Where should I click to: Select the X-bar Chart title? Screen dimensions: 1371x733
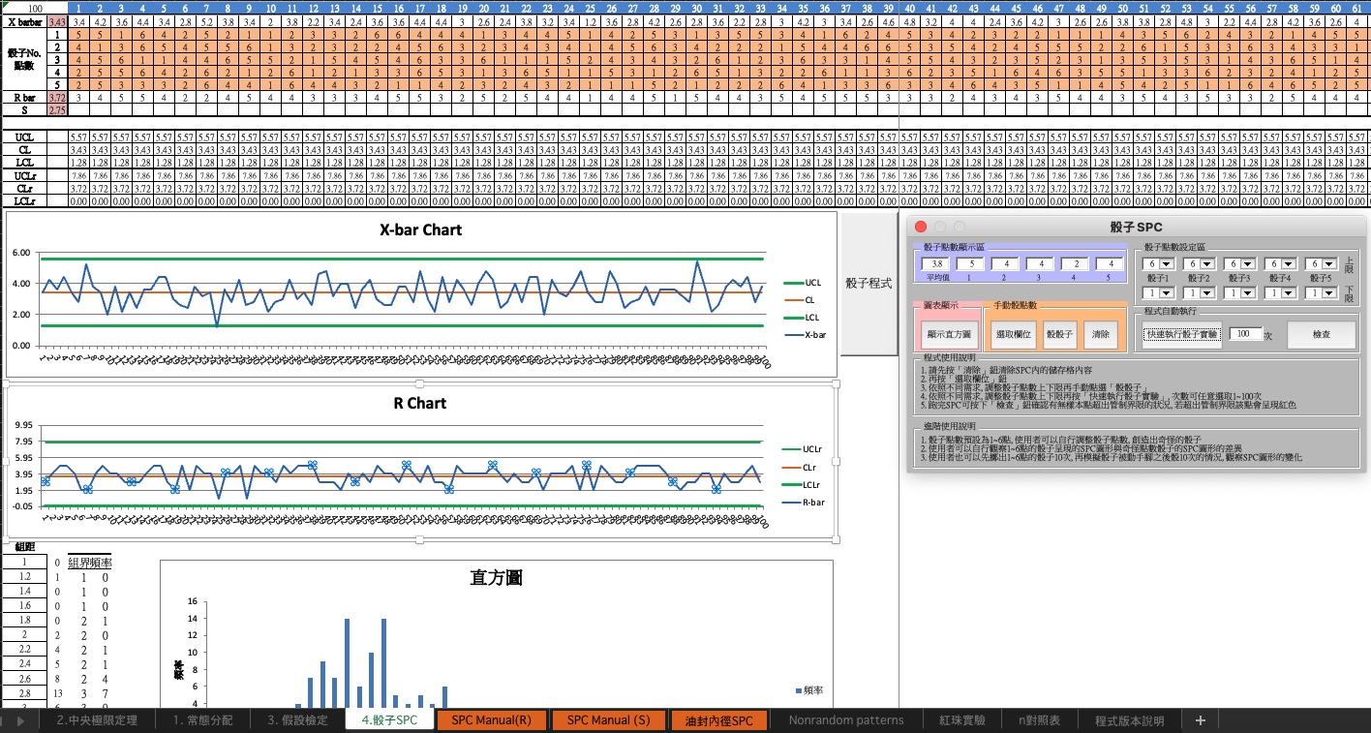[x=420, y=230]
